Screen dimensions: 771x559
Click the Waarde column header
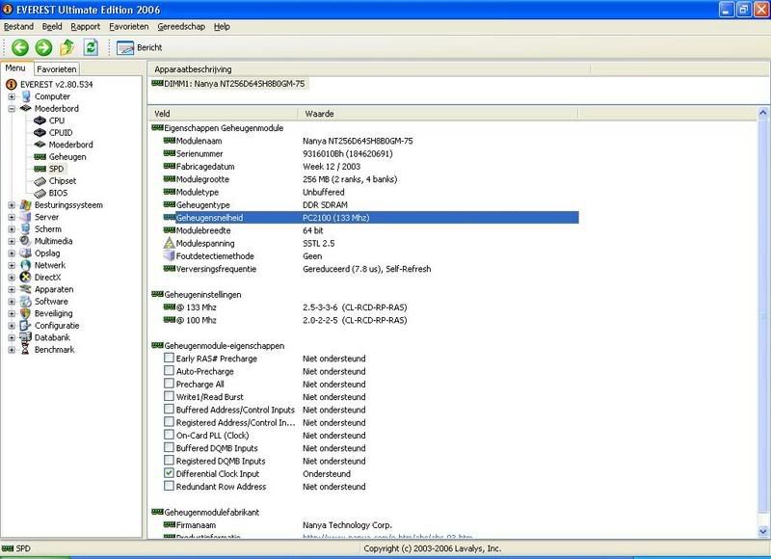(319, 114)
